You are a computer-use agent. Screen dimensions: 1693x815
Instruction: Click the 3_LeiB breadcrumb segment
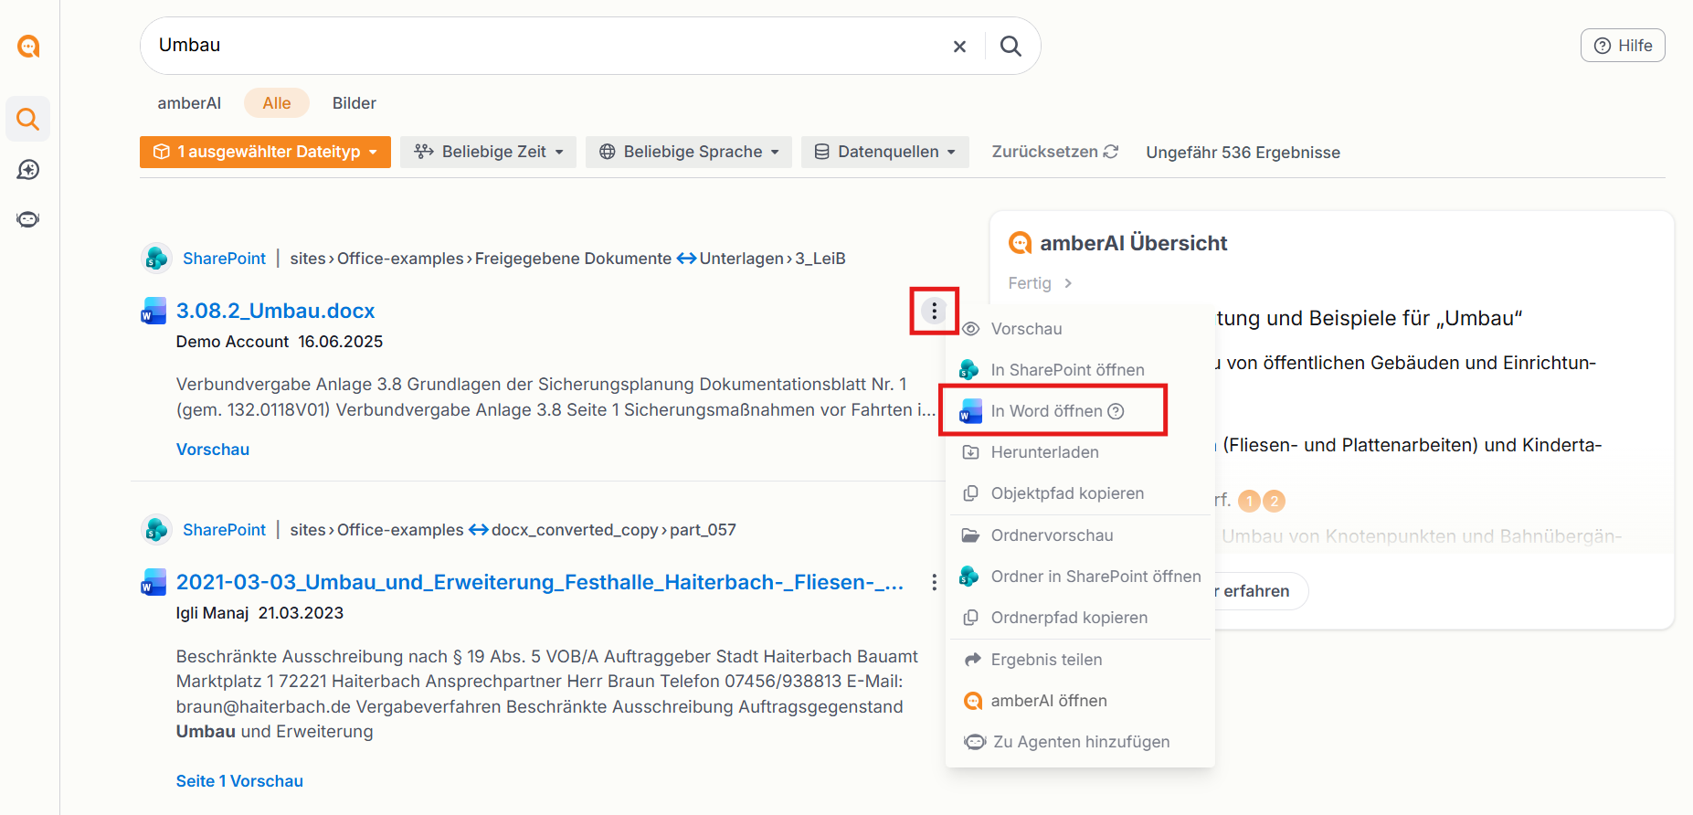[820, 259]
